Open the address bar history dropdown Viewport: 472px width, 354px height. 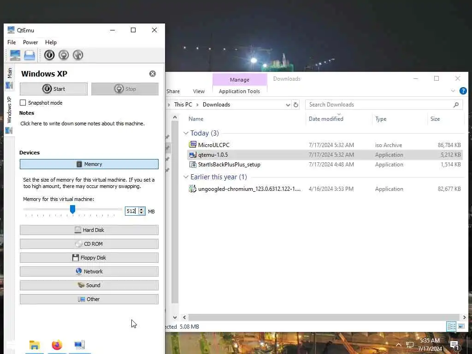[288, 105]
